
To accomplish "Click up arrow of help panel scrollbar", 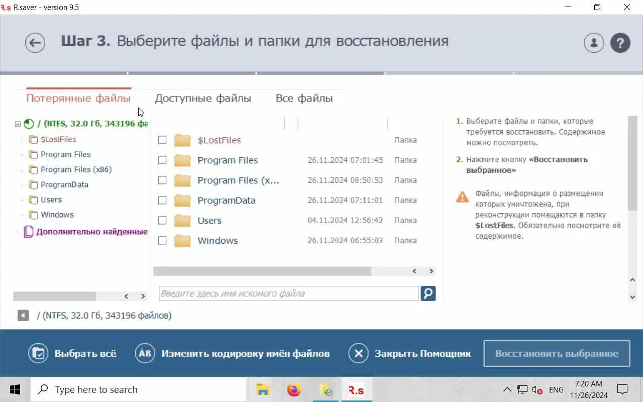I will click(x=633, y=280).
